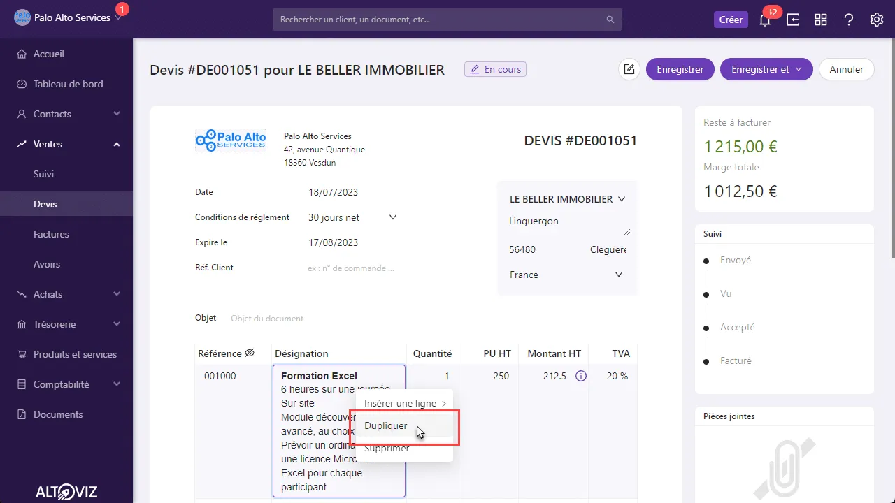Screen dimensions: 895x503
Task: Click the search magnifier icon
Action: tap(610, 20)
